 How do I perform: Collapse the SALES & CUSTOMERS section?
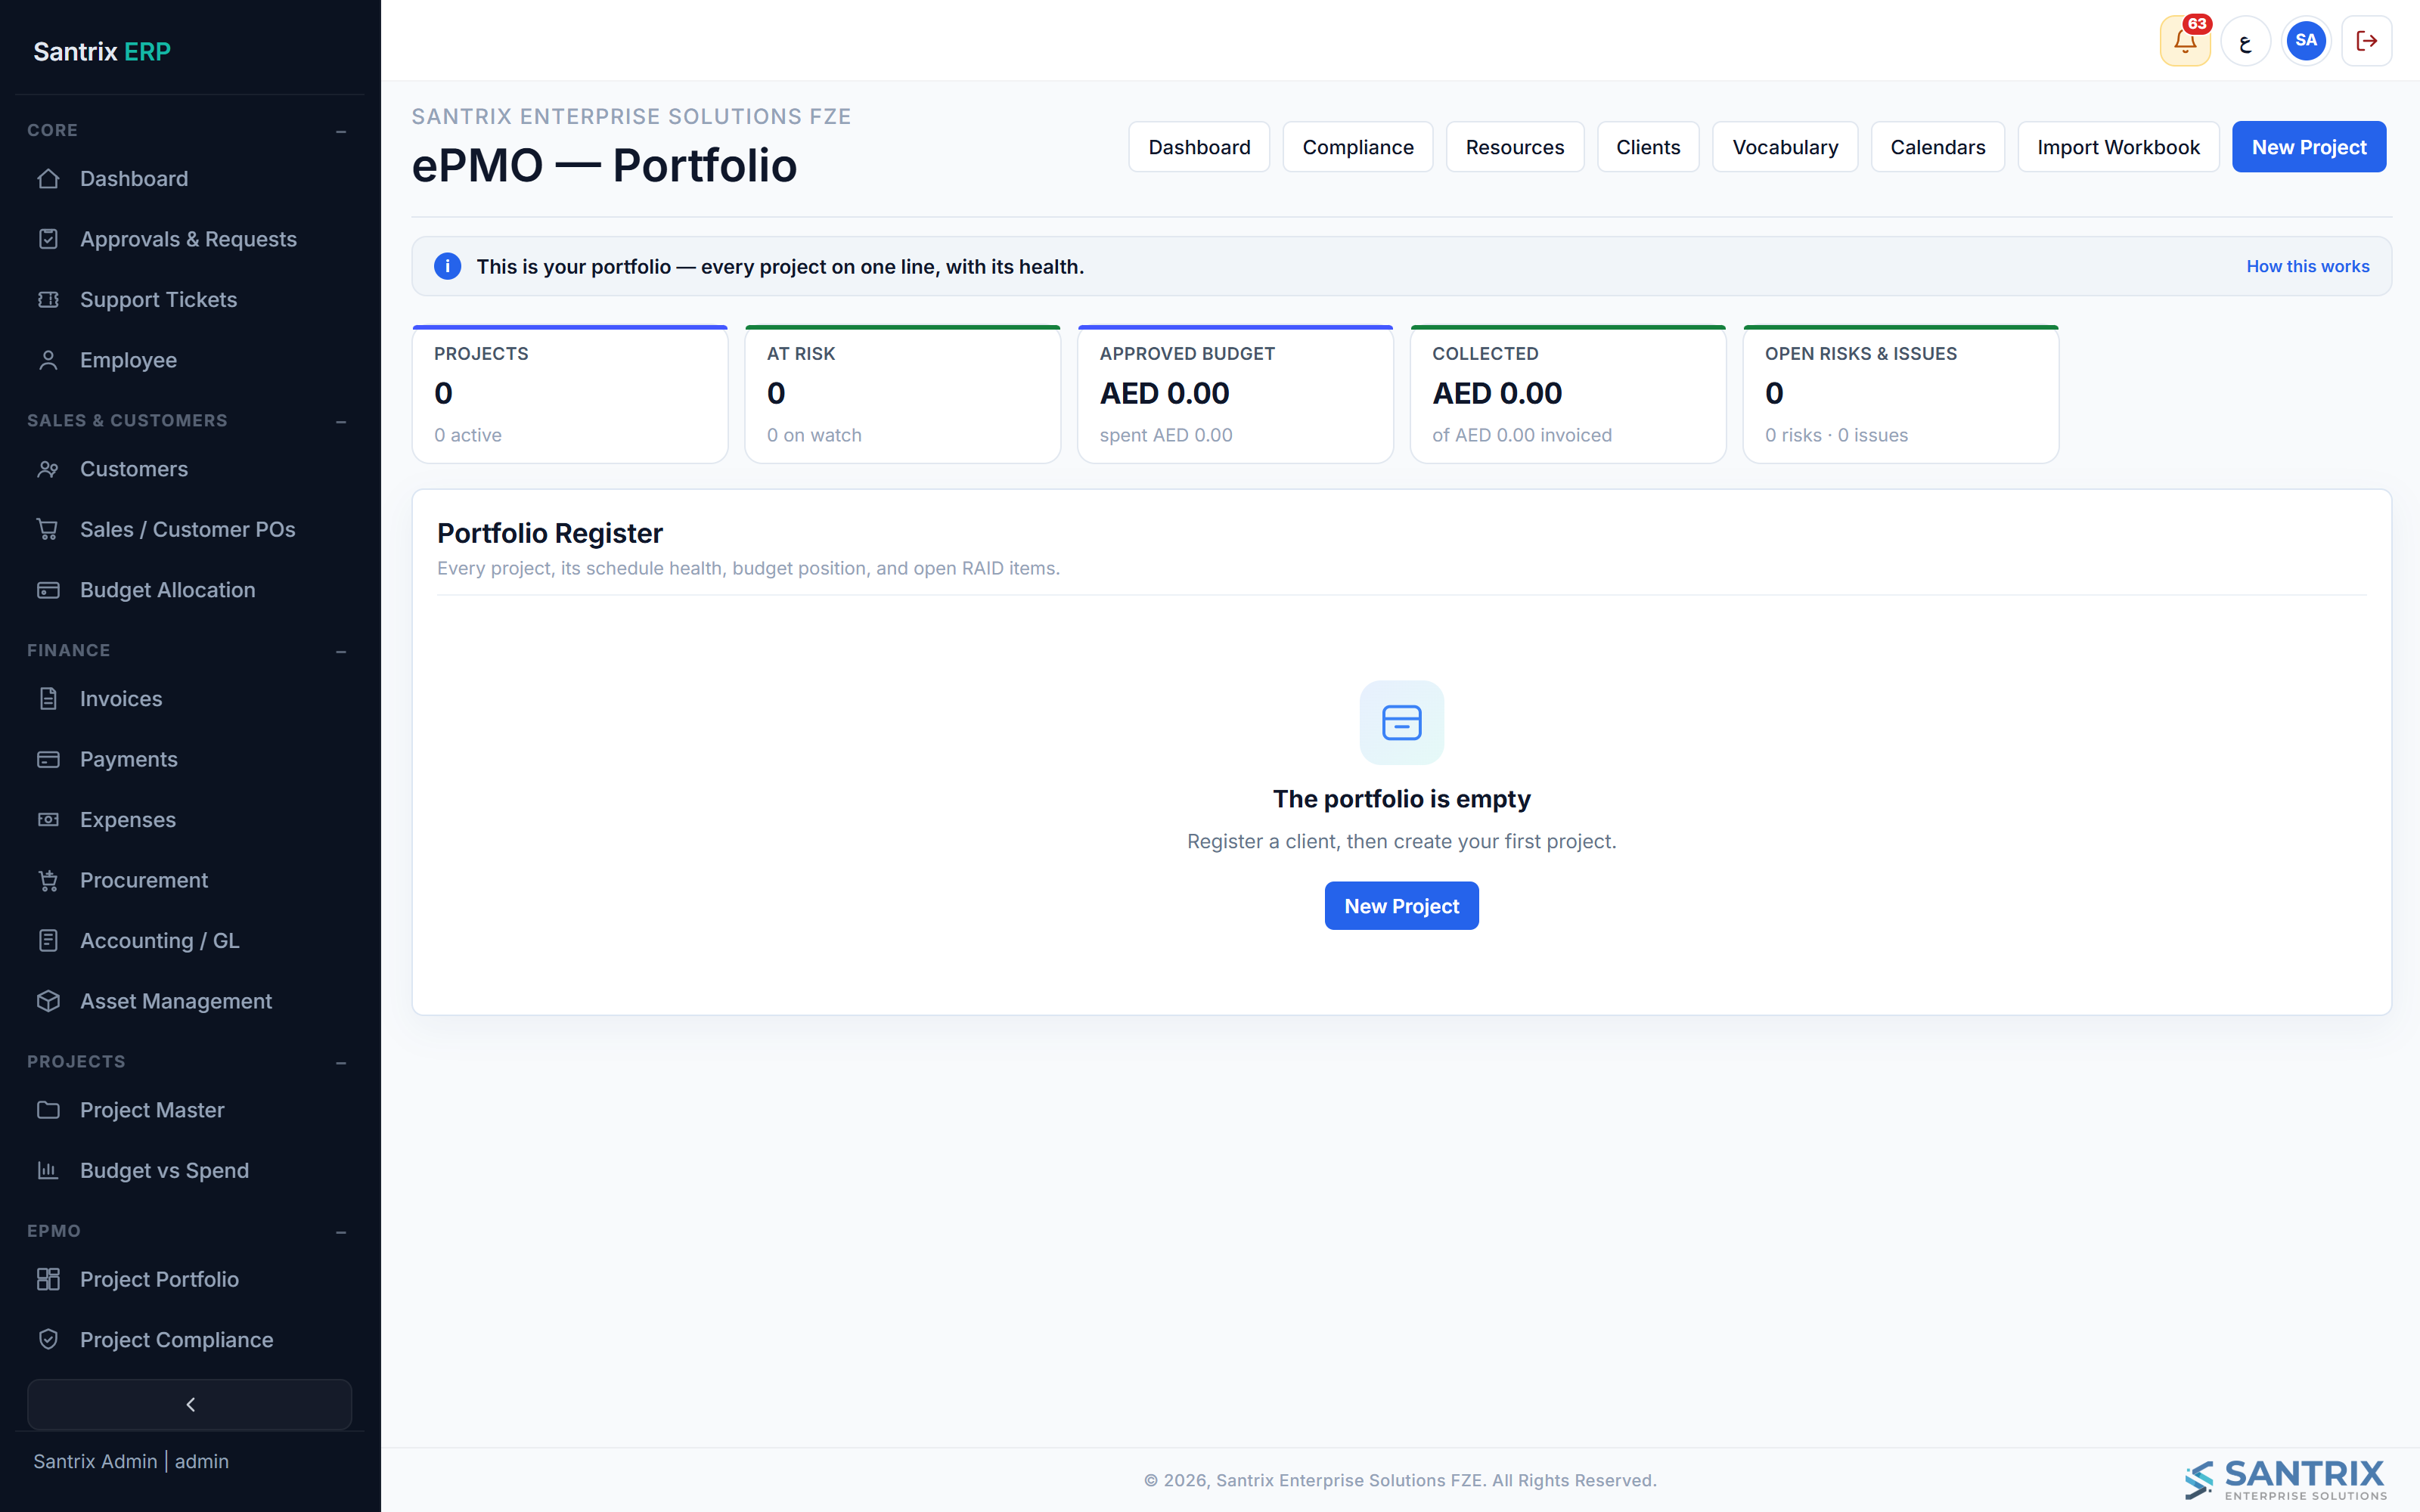(341, 421)
